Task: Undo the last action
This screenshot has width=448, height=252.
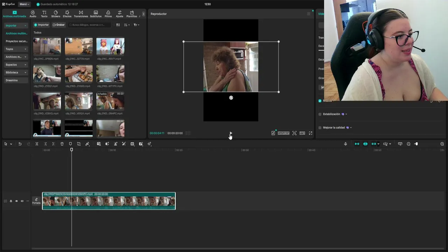Action: tap(20, 144)
